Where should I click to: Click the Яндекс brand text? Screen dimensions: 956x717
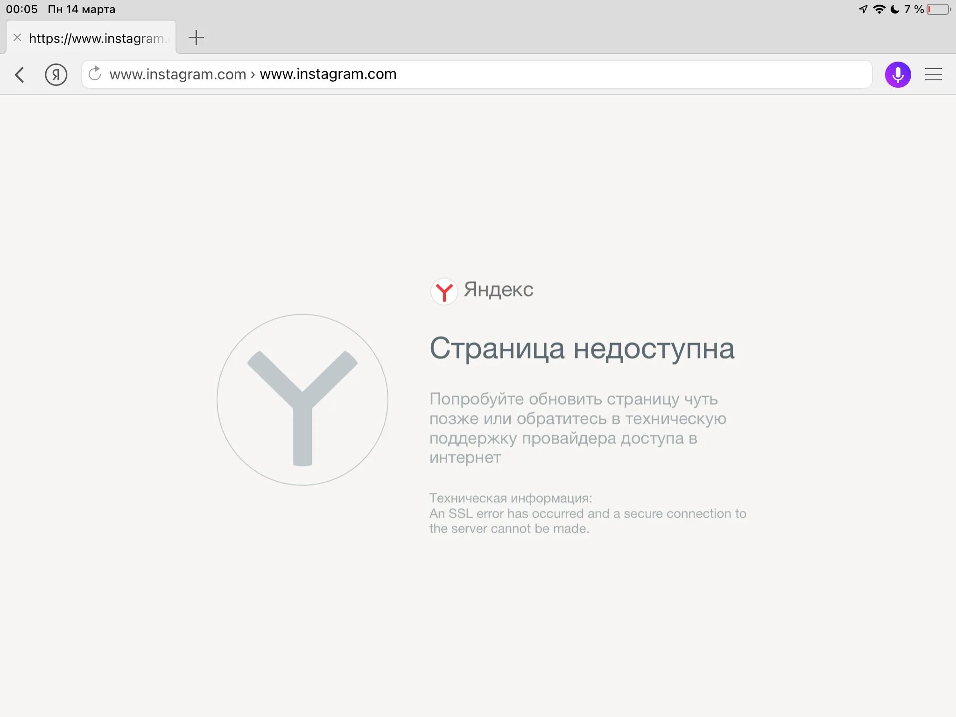pos(499,290)
